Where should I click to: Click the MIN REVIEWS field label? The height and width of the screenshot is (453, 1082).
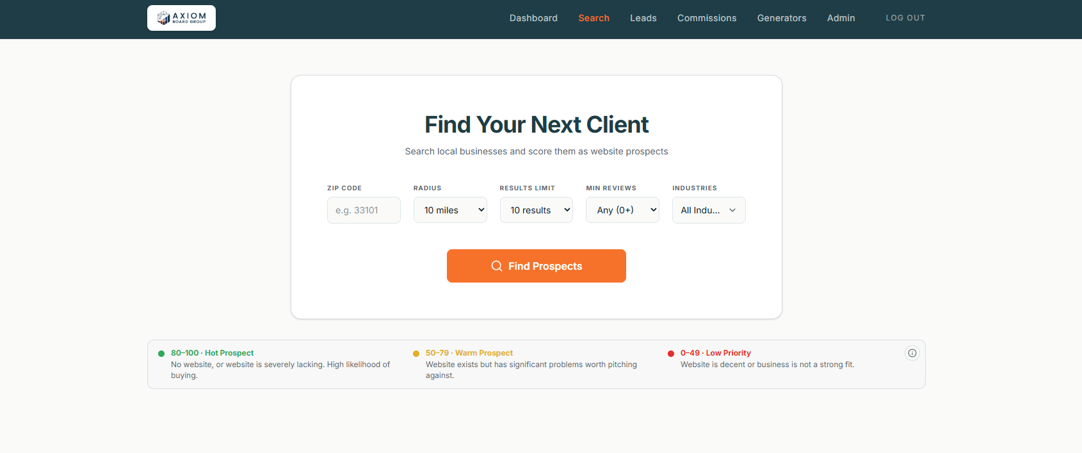click(x=611, y=188)
